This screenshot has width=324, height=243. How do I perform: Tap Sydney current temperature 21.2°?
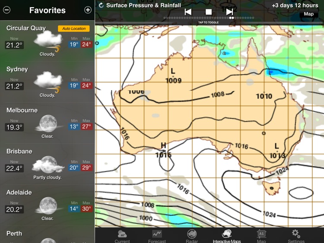point(14,86)
